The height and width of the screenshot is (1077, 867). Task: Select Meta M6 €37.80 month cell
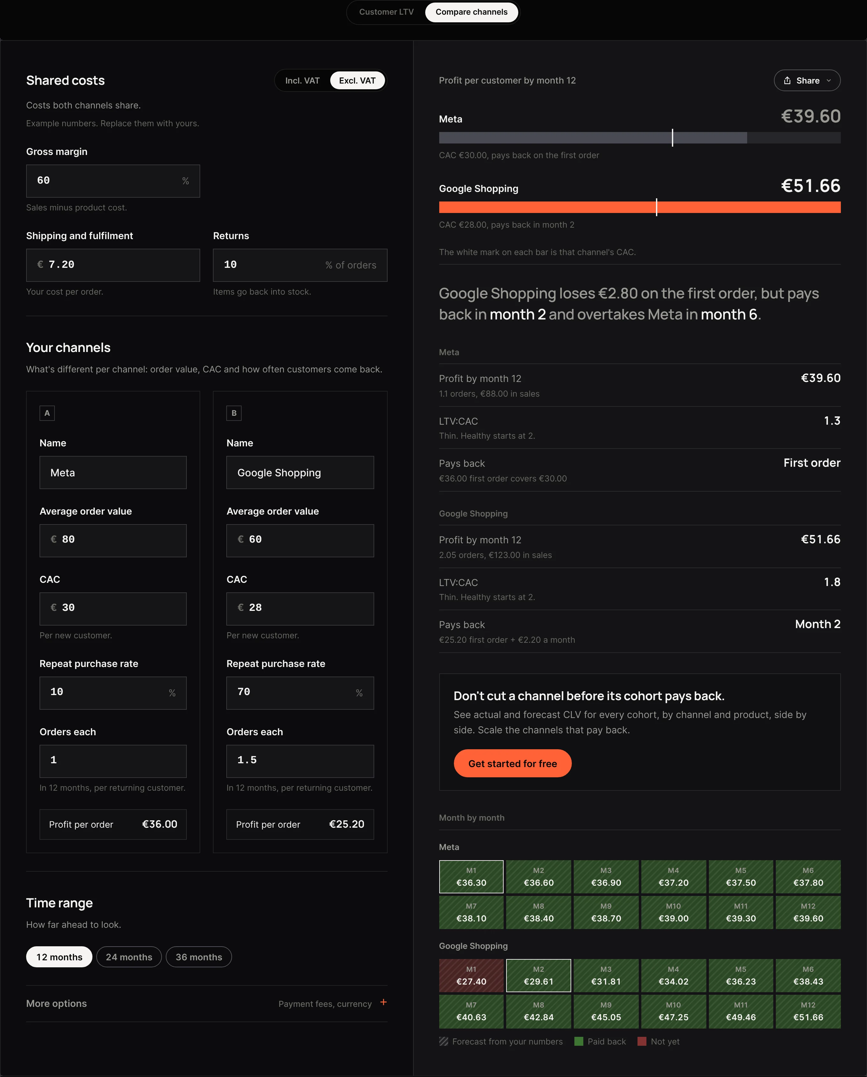tap(808, 877)
